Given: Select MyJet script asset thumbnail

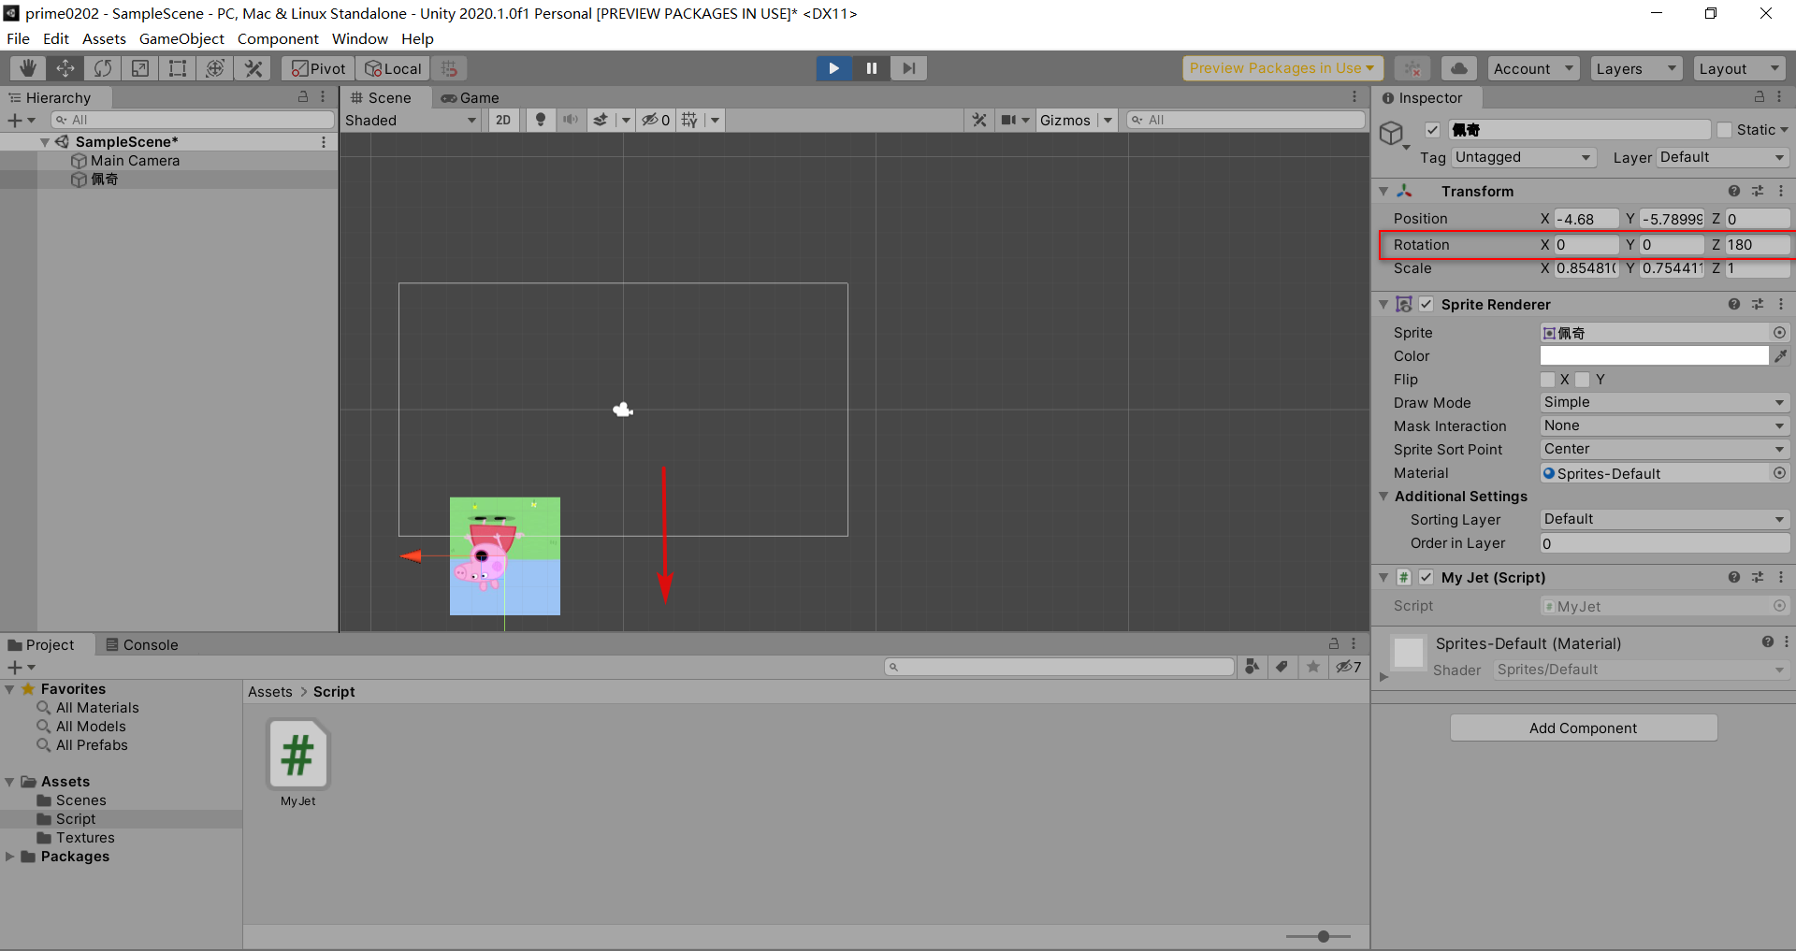Looking at the screenshot, I should tap(298, 754).
